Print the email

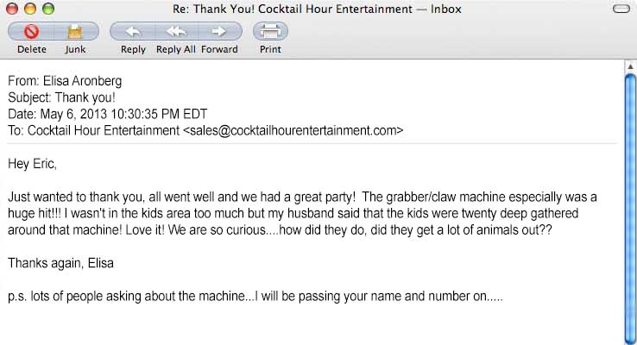tap(270, 32)
